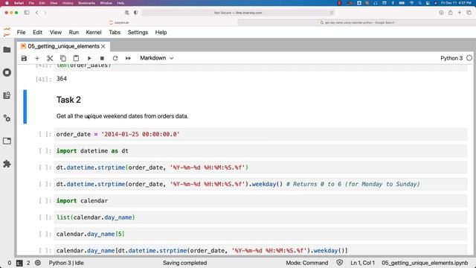Open the Apple menu
Viewport: 476px width, 268px height.
[x=7, y=3]
